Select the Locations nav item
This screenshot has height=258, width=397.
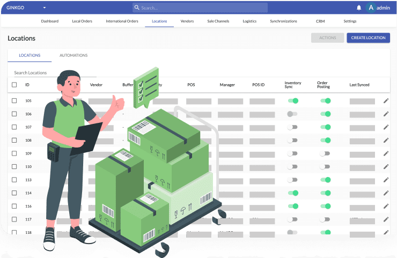point(159,21)
